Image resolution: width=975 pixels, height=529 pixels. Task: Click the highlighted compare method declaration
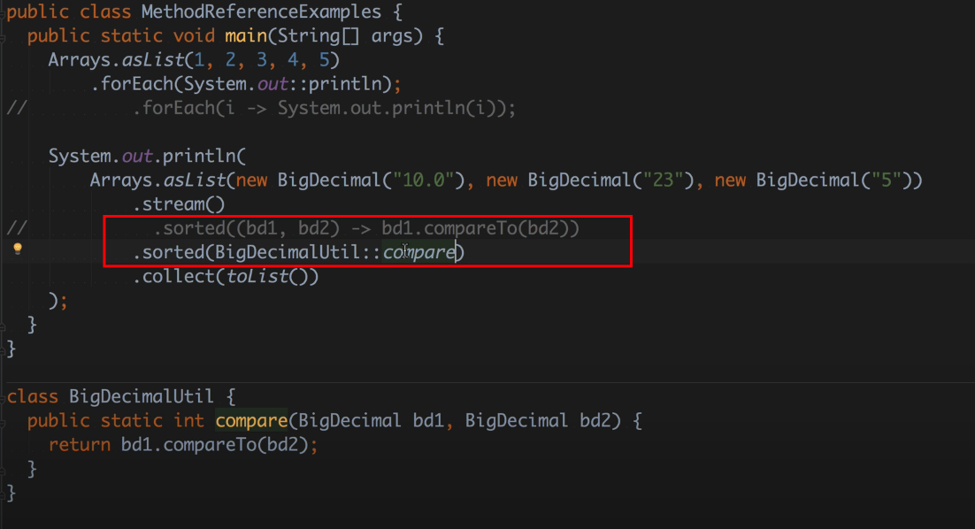[251, 421]
